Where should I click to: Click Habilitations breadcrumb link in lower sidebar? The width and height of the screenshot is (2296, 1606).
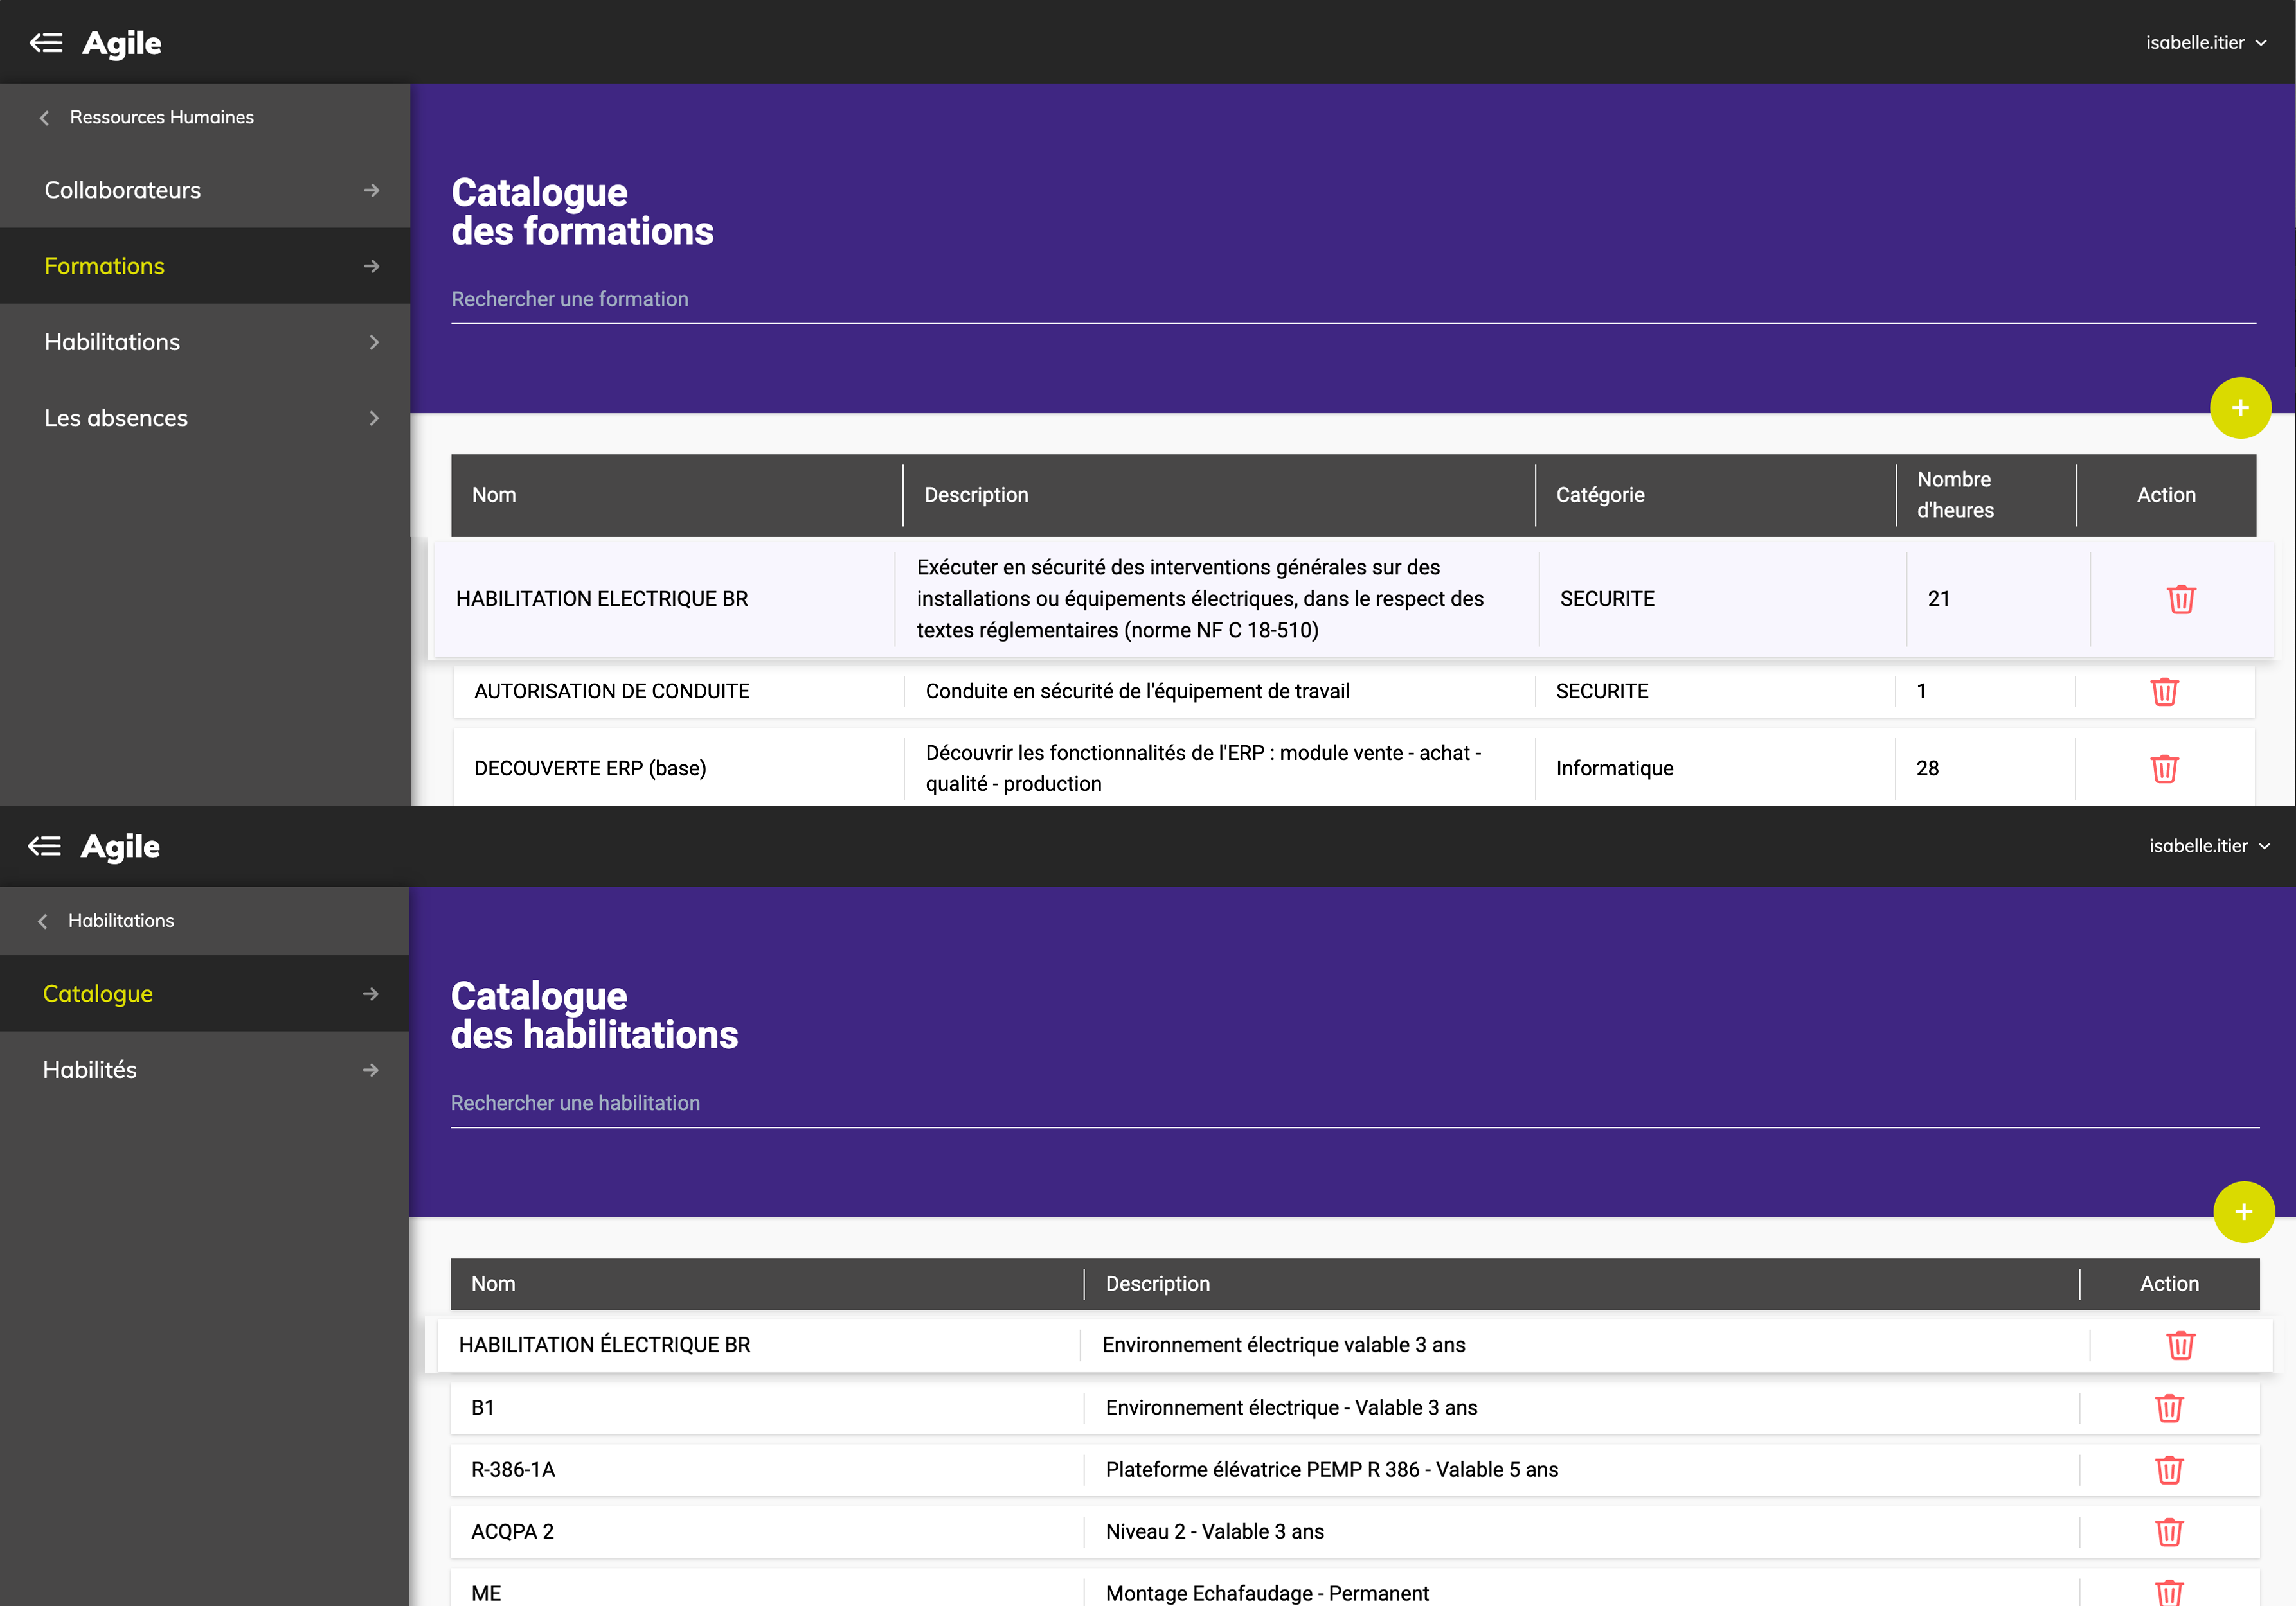[121, 921]
